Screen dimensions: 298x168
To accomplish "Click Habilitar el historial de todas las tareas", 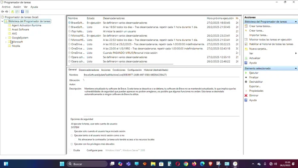I will pos(271,44).
